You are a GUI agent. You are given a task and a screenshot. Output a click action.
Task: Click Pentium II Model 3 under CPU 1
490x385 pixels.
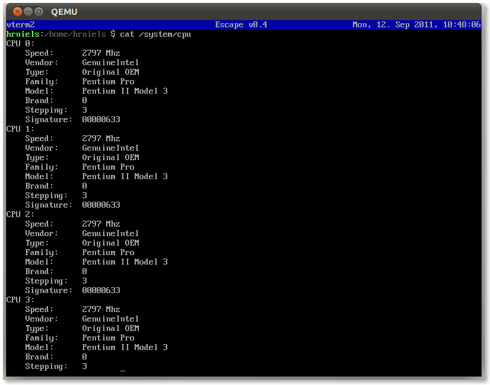click(125, 177)
